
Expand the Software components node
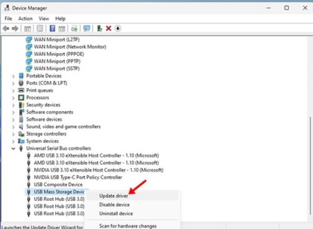click(x=13, y=112)
